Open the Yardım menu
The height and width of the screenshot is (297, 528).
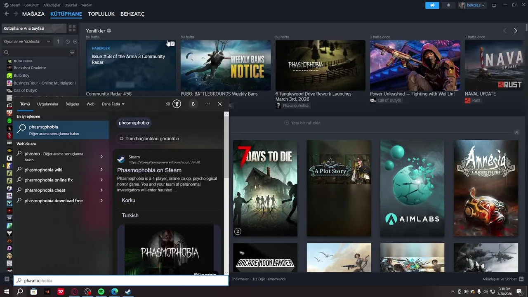coord(87,5)
